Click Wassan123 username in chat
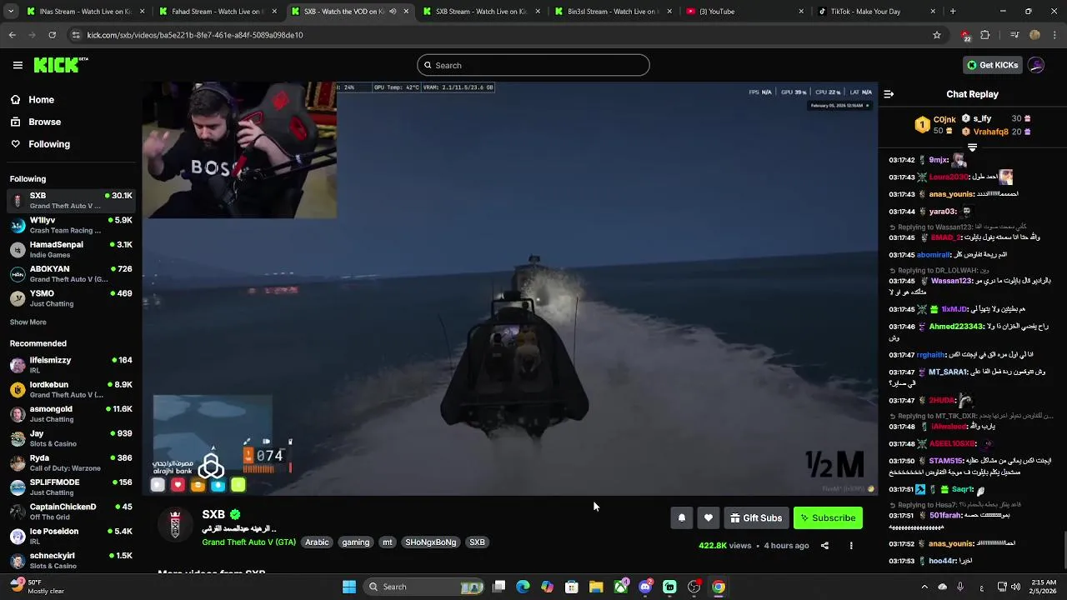Viewport: 1067px width, 600px height. tap(952, 281)
